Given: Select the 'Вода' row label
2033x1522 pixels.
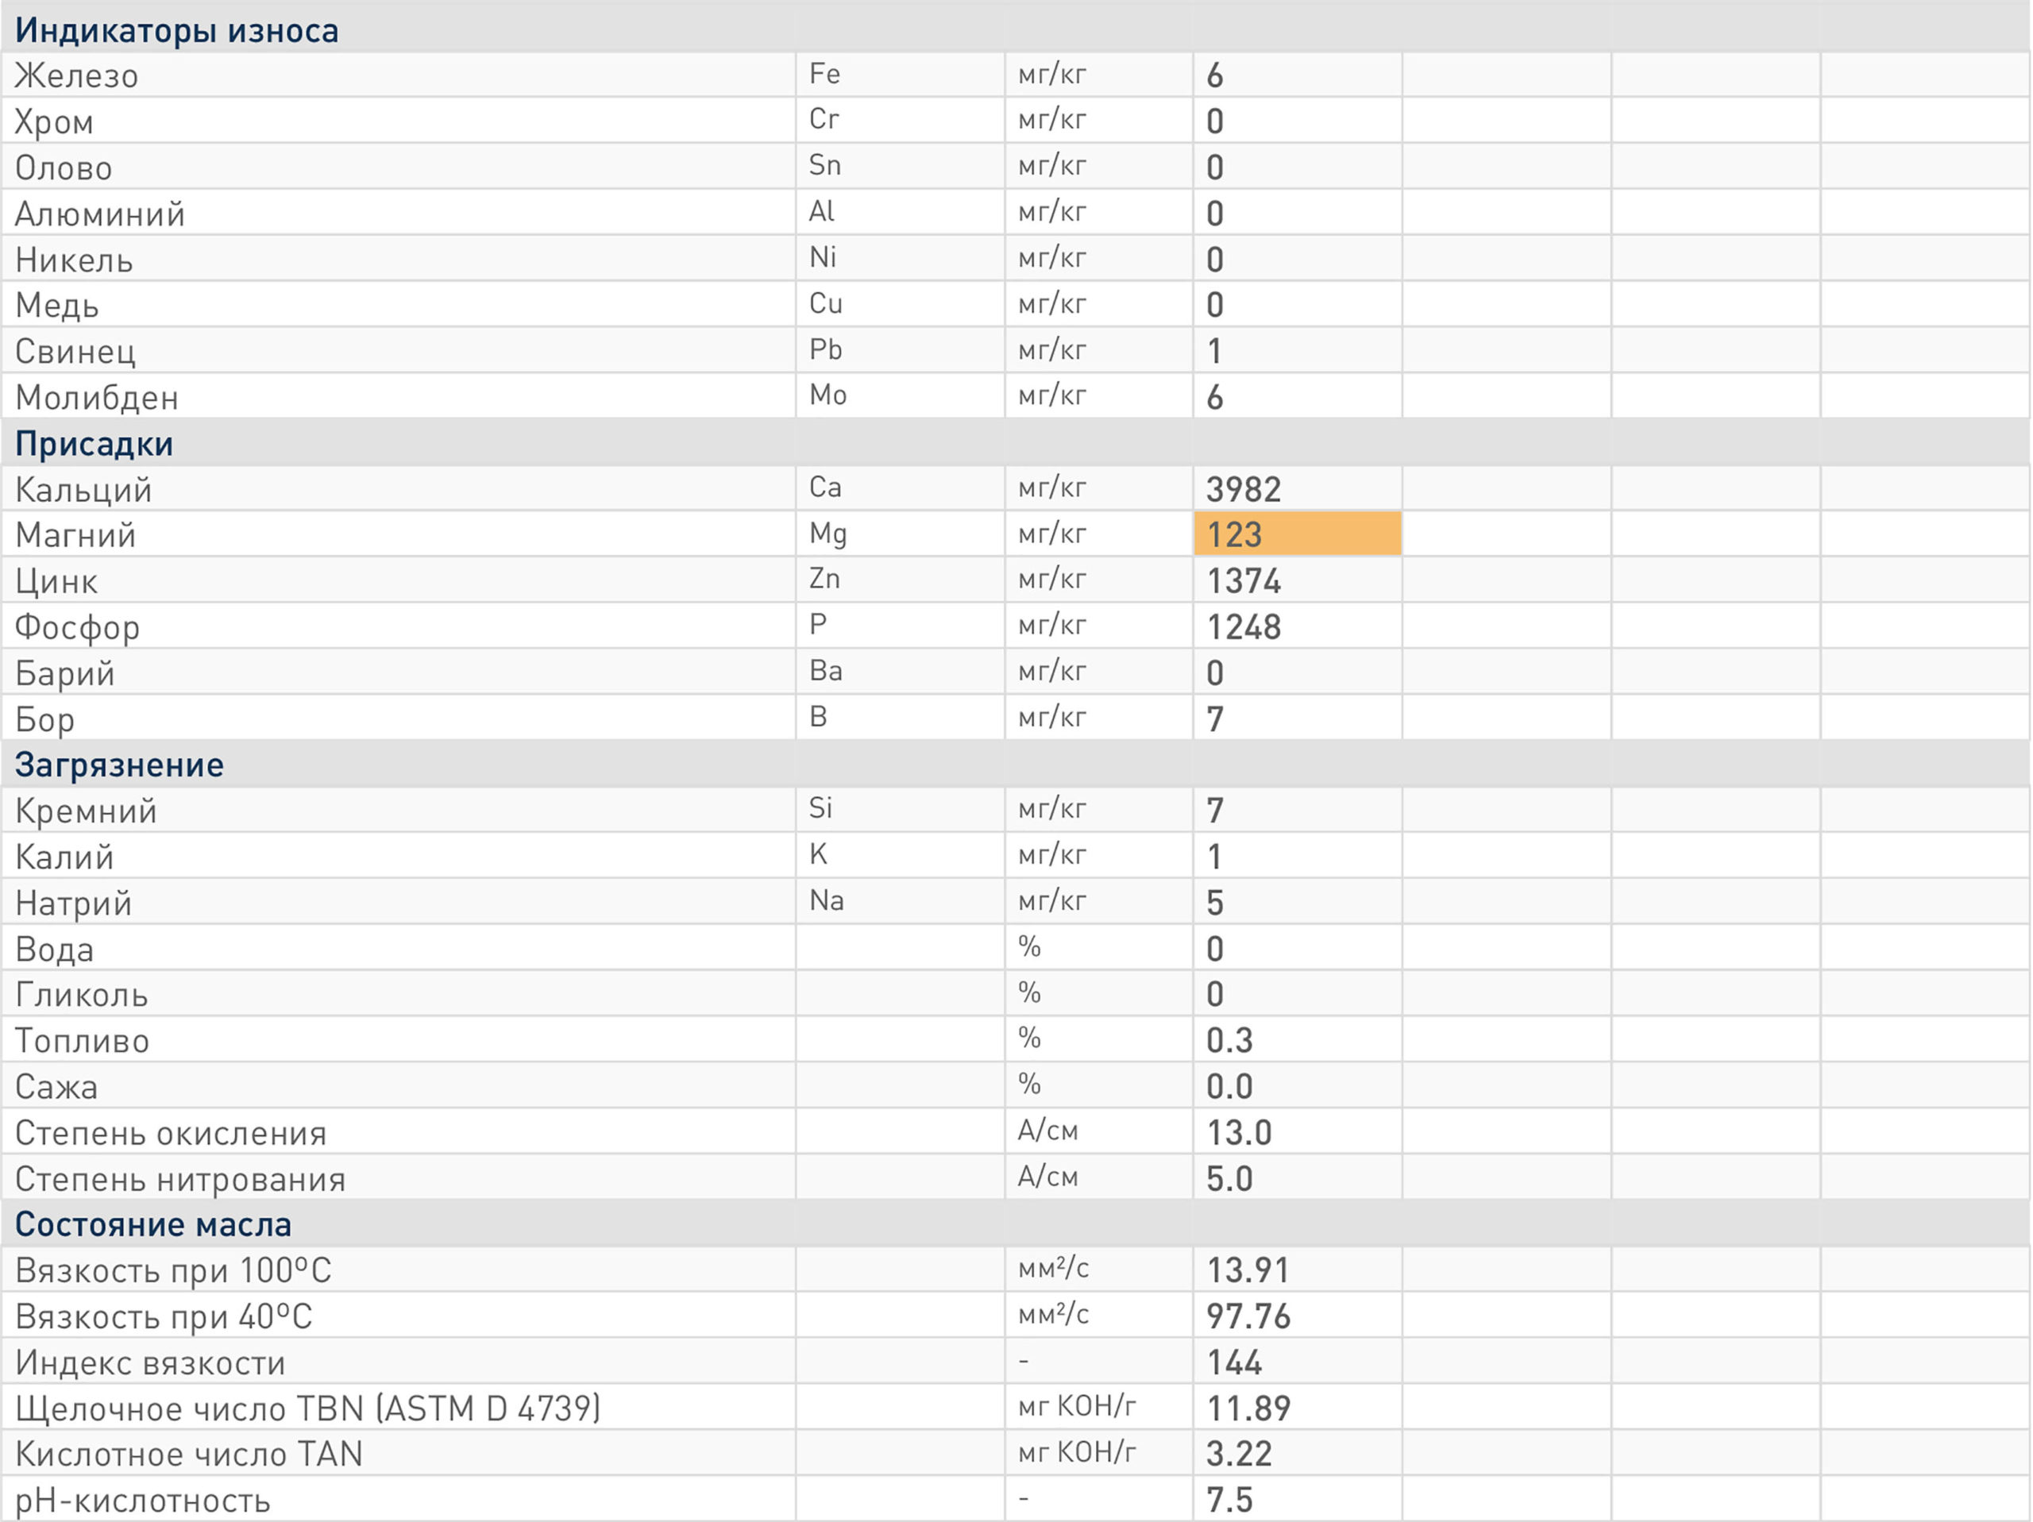Looking at the screenshot, I should [x=54, y=949].
